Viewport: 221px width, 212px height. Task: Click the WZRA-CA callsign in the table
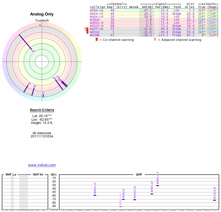tap(96, 10)
